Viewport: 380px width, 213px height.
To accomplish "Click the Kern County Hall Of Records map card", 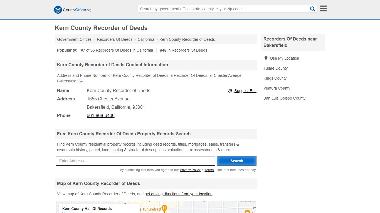I will (99, 209).
